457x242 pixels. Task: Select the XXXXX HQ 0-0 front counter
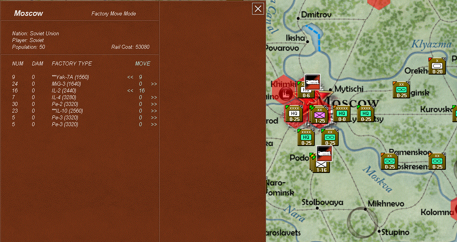pyautogui.click(x=342, y=113)
